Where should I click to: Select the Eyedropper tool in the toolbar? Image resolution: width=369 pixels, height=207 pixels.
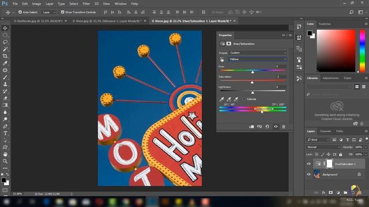(5, 63)
